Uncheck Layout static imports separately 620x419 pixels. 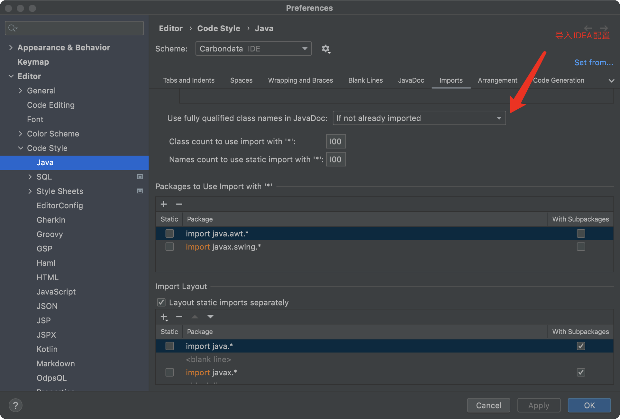coord(161,302)
